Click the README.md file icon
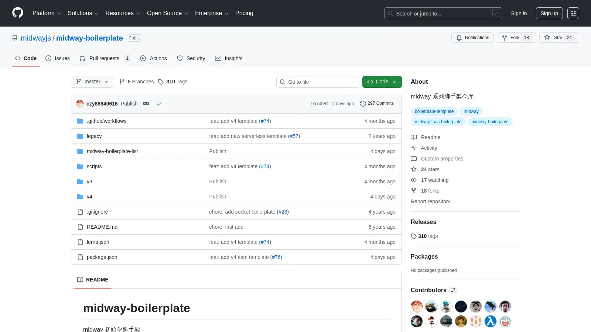The width and height of the screenshot is (591, 332). click(x=80, y=227)
